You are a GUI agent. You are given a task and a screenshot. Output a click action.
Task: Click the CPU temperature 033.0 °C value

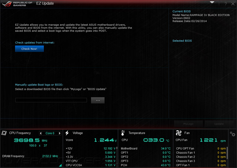click(x=156, y=140)
